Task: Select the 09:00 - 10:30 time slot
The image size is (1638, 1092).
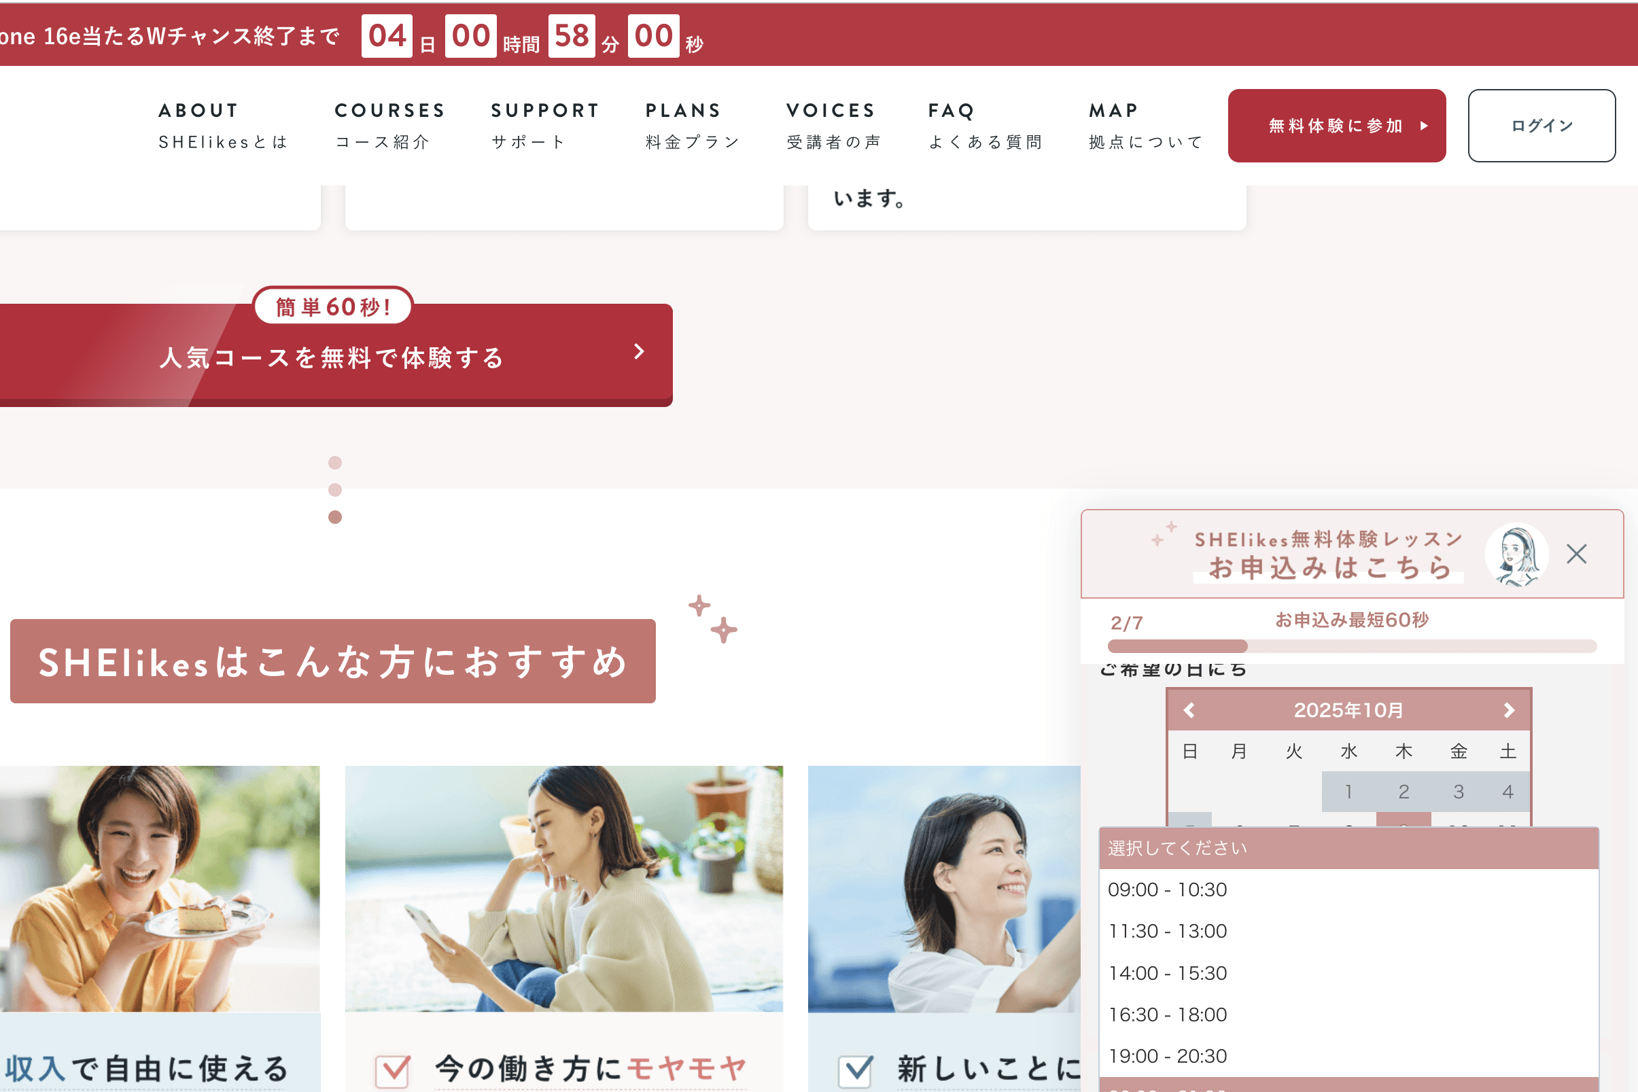Action: click(x=1167, y=890)
